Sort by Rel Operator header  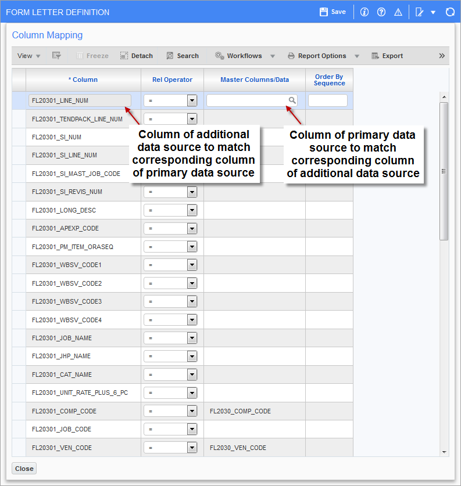[172, 80]
